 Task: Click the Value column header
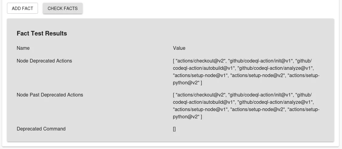point(179,48)
